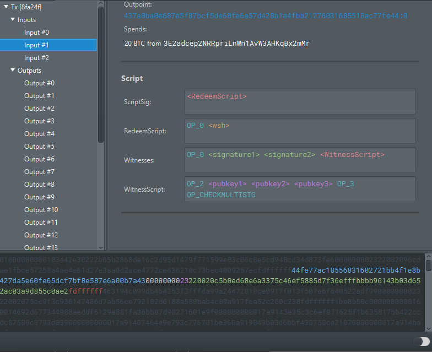This screenshot has width=432, height=352.
Task: Collapse the Outputs tree node
Action: pyautogui.click(x=12, y=70)
